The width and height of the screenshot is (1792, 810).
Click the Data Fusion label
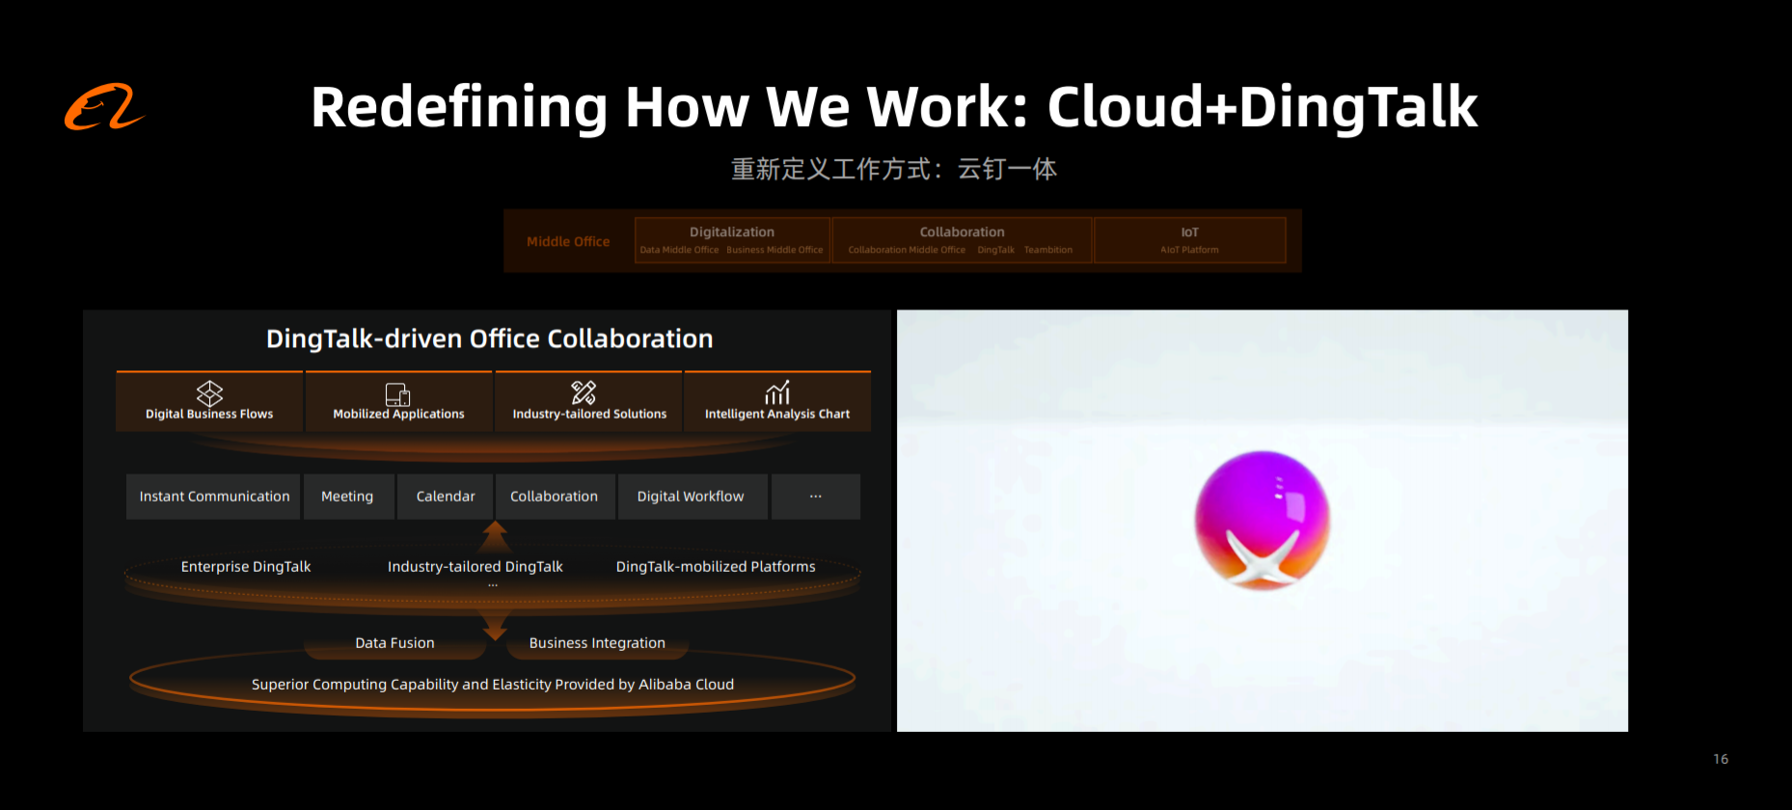coord(394,643)
